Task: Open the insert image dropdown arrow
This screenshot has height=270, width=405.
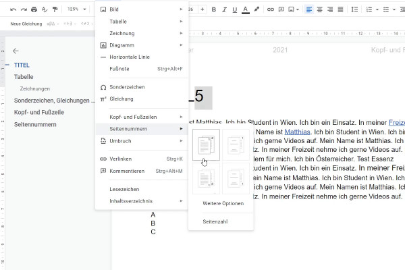Action: 298,9
